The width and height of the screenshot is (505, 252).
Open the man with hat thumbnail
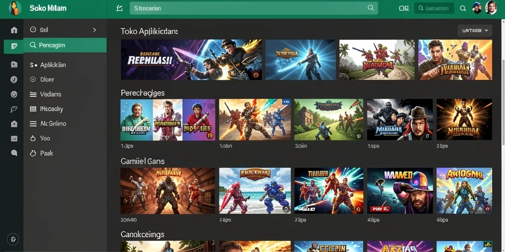(400, 120)
